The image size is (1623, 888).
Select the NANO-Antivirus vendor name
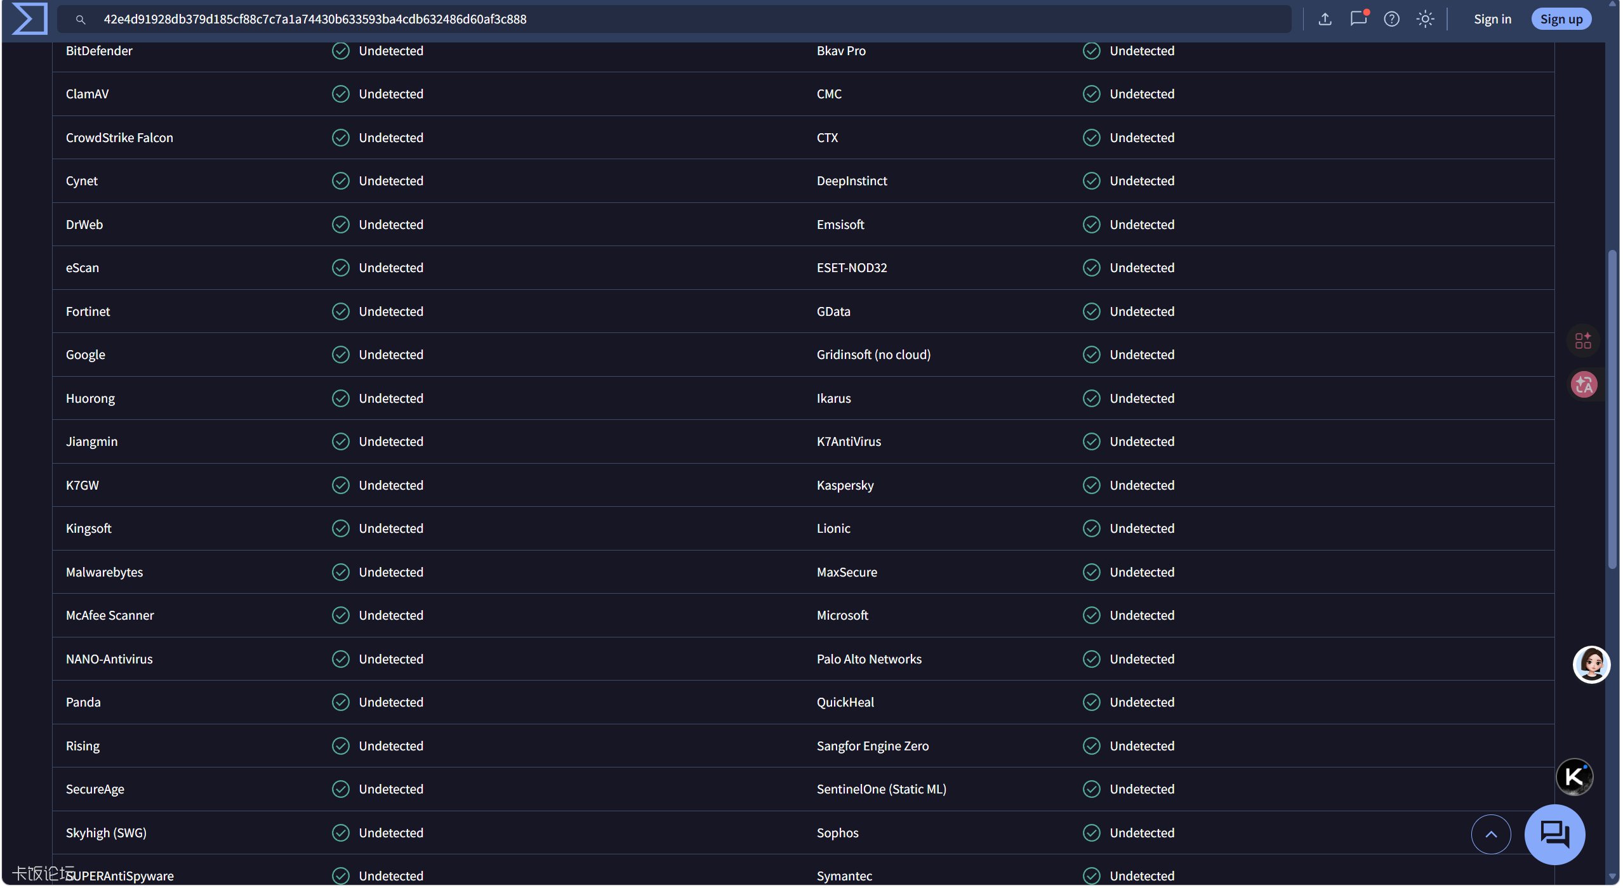click(x=109, y=659)
